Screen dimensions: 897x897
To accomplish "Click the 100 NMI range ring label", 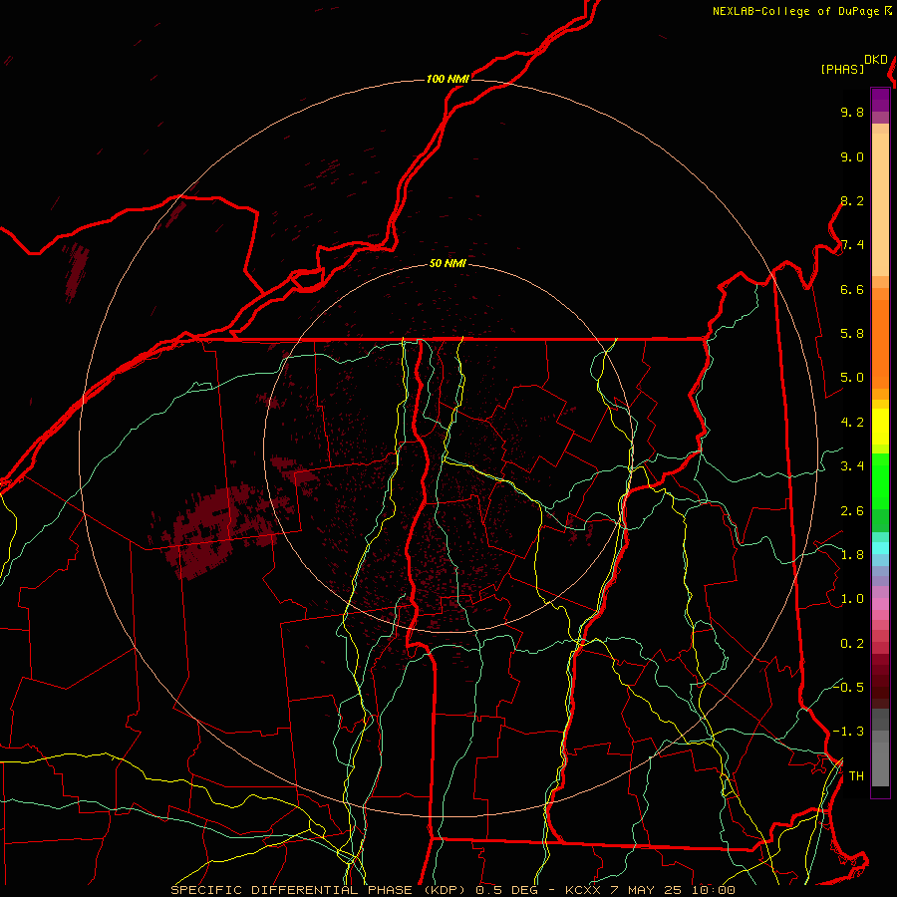I will (x=448, y=79).
